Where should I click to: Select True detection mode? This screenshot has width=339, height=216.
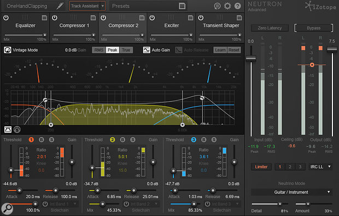pyautogui.click(x=126, y=50)
